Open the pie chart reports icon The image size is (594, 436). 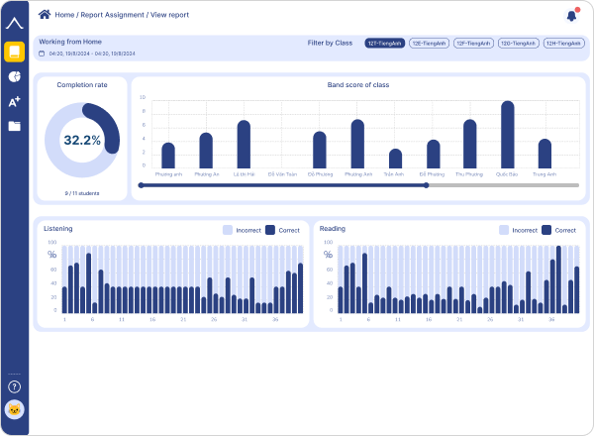point(14,77)
